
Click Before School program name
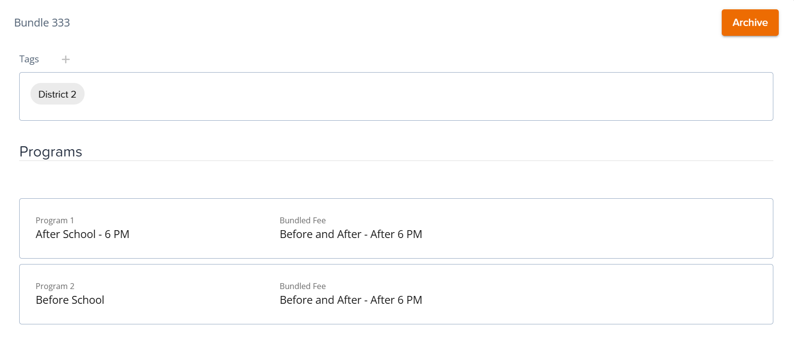tap(70, 300)
